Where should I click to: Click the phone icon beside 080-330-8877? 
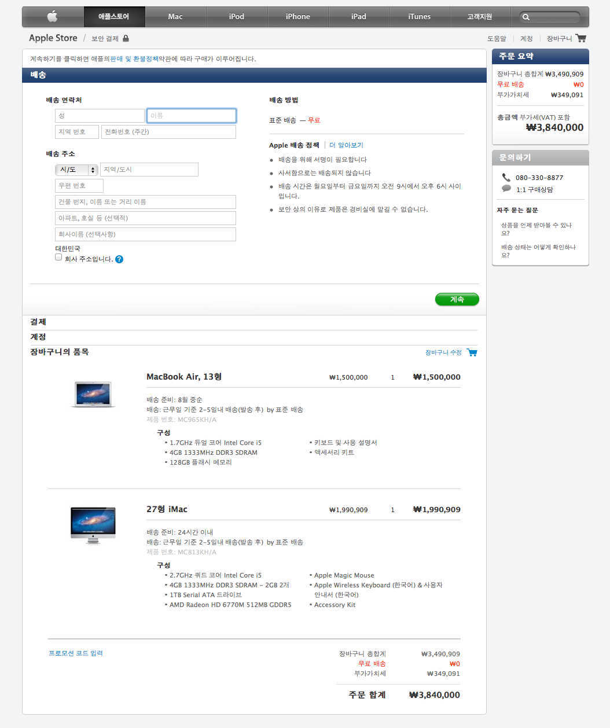[x=506, y=178]
